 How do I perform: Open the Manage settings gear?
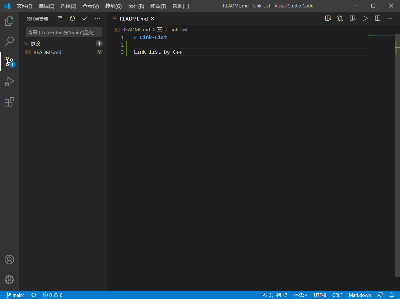(9, 280)
